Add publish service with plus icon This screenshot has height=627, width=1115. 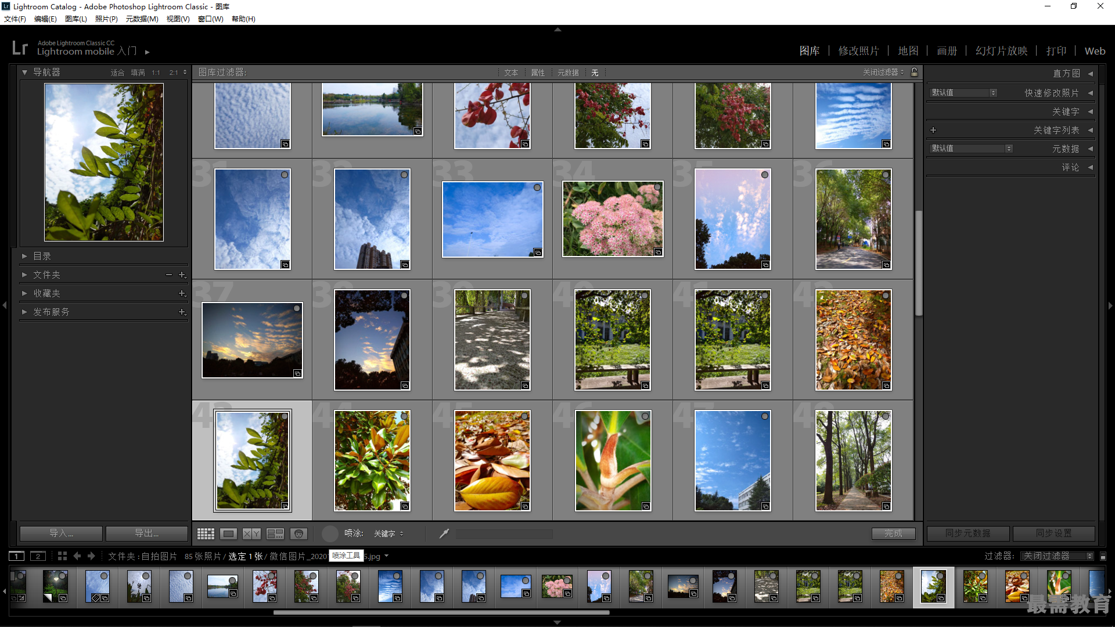coord(182,312)
